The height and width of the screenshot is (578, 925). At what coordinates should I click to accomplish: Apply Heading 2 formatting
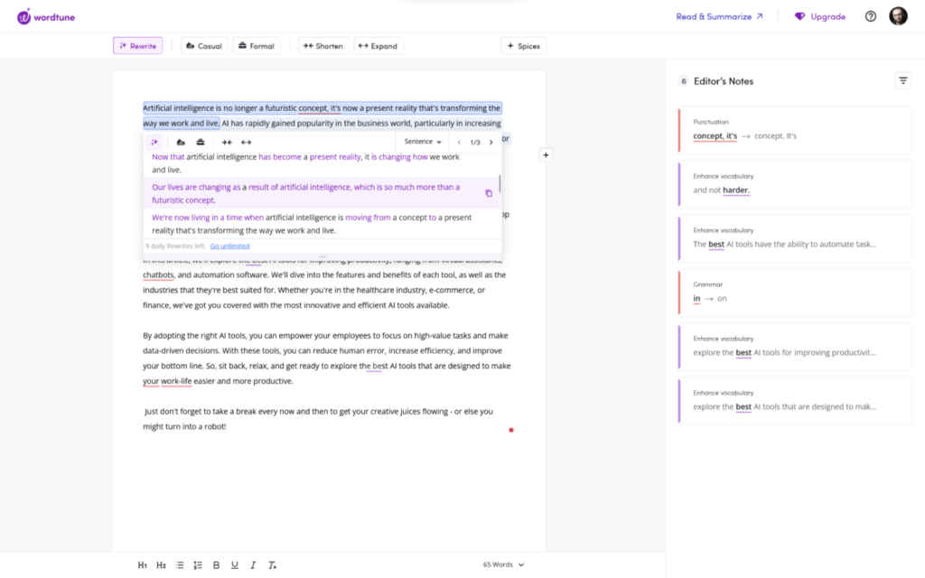coord(161,565)
